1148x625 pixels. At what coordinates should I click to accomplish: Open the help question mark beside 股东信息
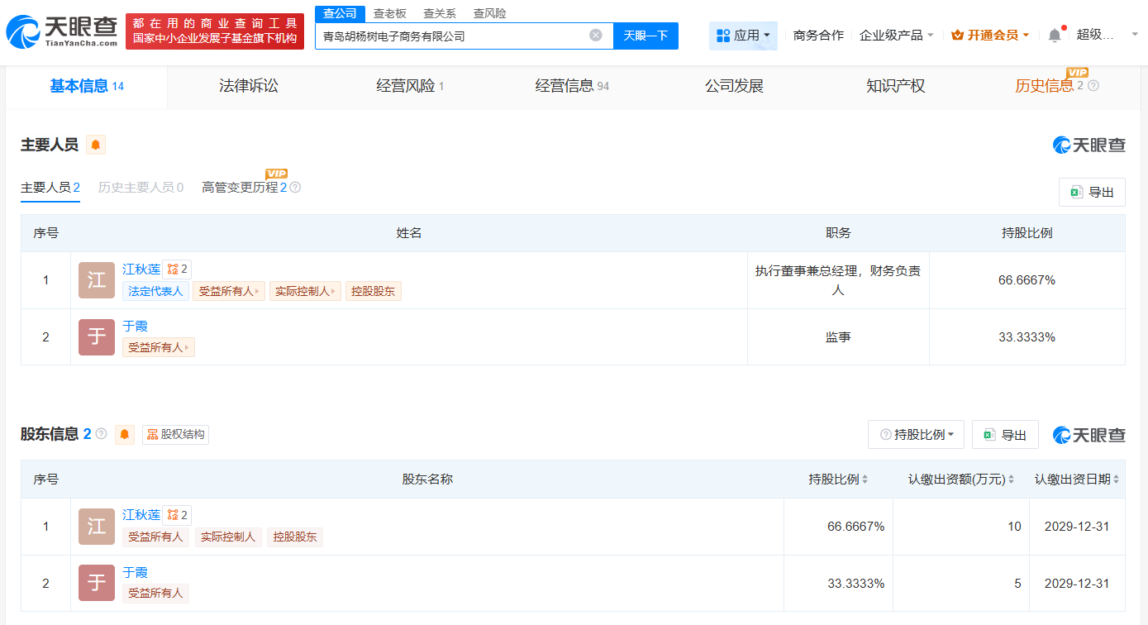101,433
